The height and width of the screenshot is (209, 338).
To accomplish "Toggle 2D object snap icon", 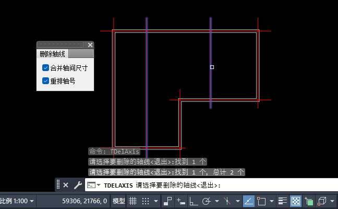I will pos(261,201).
